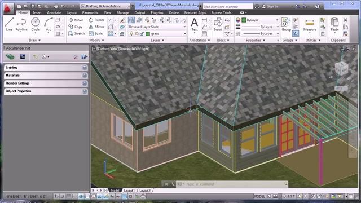Image resolution: width=361 pixels, height=203 pixels.
Task: Click the coordinates readout in status bar
Action: 27,197
